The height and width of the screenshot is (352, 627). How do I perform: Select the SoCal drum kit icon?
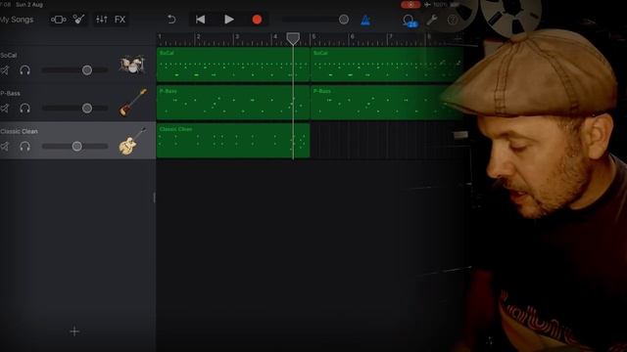(132, 65)
